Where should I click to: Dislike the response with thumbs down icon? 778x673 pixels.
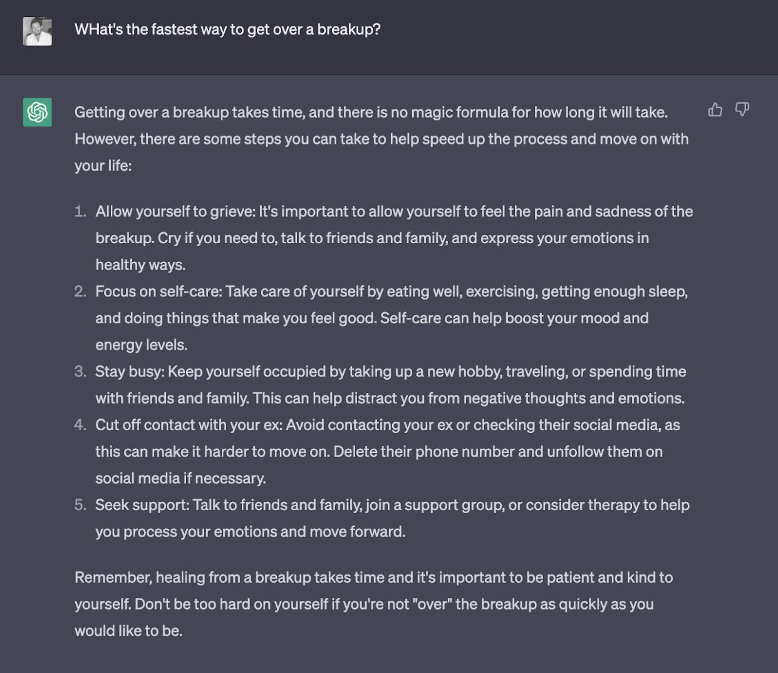click(742, 110)
